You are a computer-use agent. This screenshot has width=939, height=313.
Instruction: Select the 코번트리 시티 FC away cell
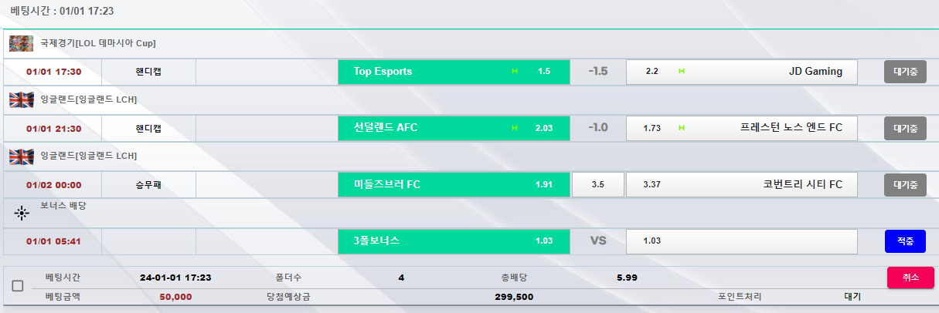742,185
